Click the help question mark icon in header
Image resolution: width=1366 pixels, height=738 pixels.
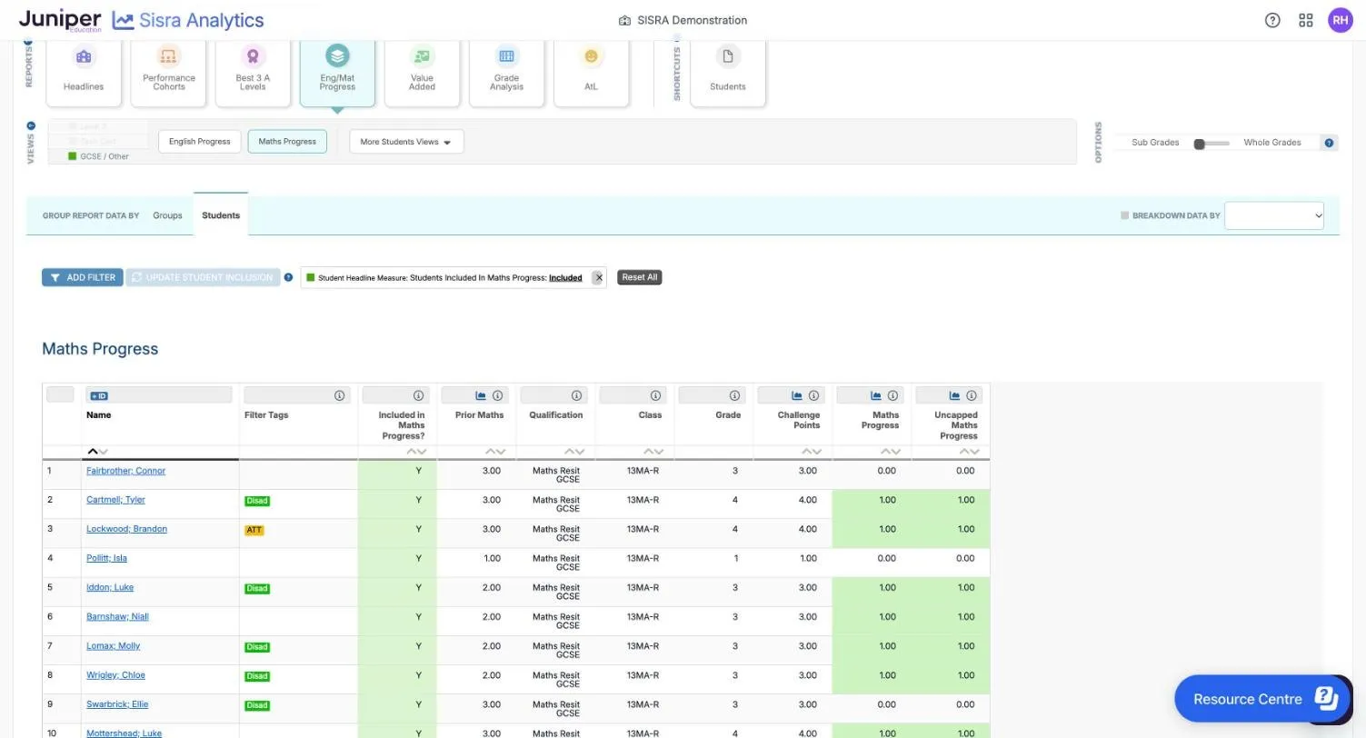[x=1272, y=20]
